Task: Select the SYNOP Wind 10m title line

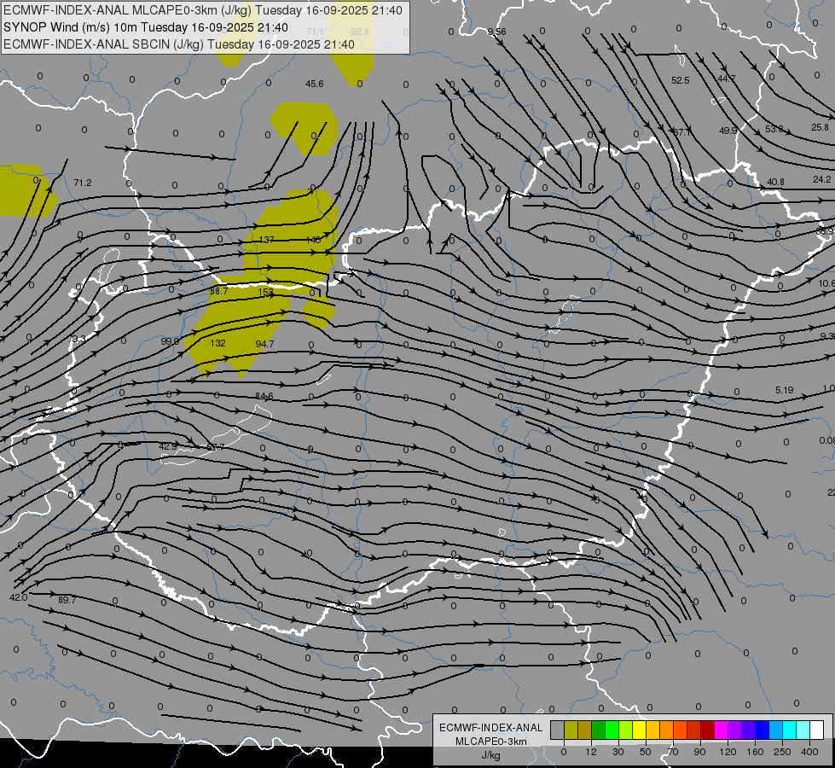Action: [x=146, y=27]
